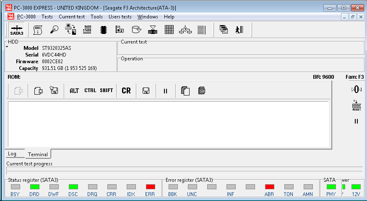The width and height of the screenshot is (367, 201).
Task: Pause the terminal output in toolbar
Action: coord(166,91)
